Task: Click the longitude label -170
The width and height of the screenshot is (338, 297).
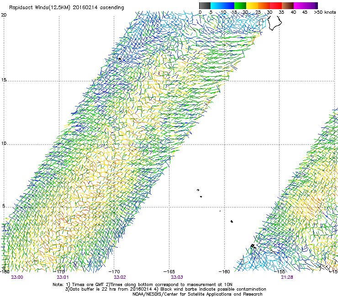Action: click(114, 272)
